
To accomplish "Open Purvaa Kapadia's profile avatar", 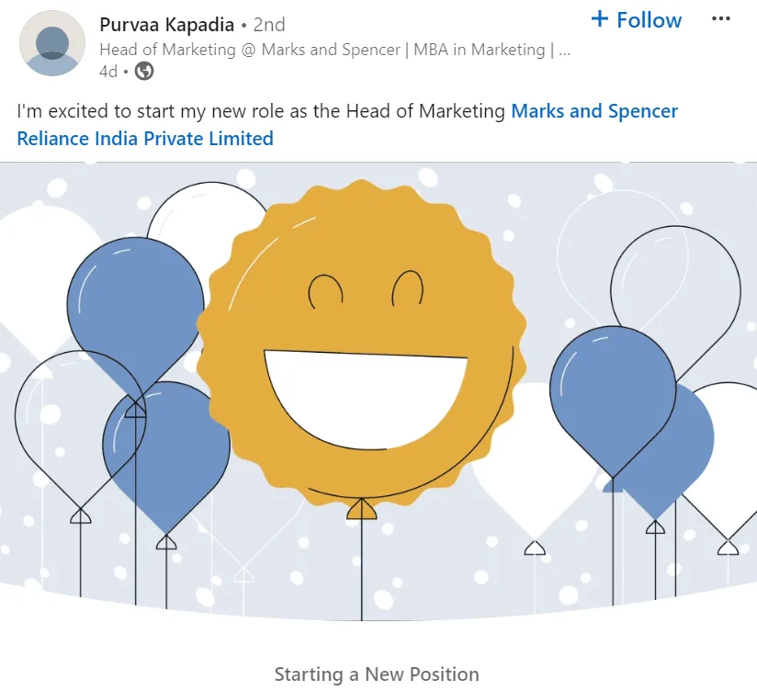I will (x=52, y=43).
